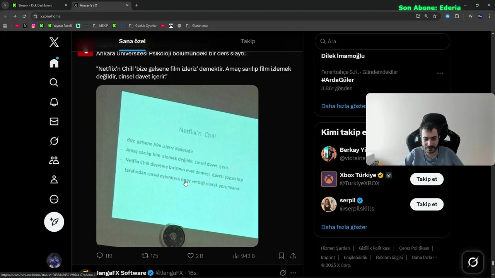Bookmark this page with star icon

pyautogui.click(x=435, y=16)
